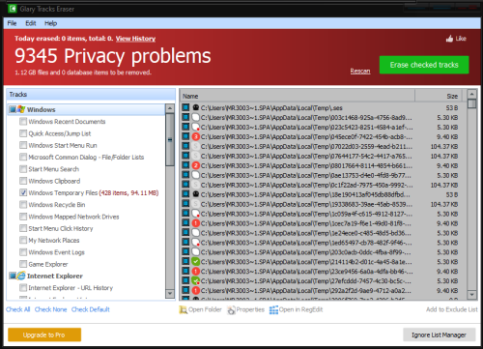The height and width of the screenshot is (349, 483).
Task: Toggle Windows Recent Documents checkbox
Action: [x=23, y=122]
